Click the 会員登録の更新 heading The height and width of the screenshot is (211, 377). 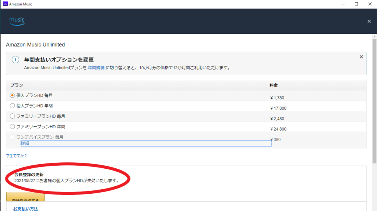pos(29,175)
